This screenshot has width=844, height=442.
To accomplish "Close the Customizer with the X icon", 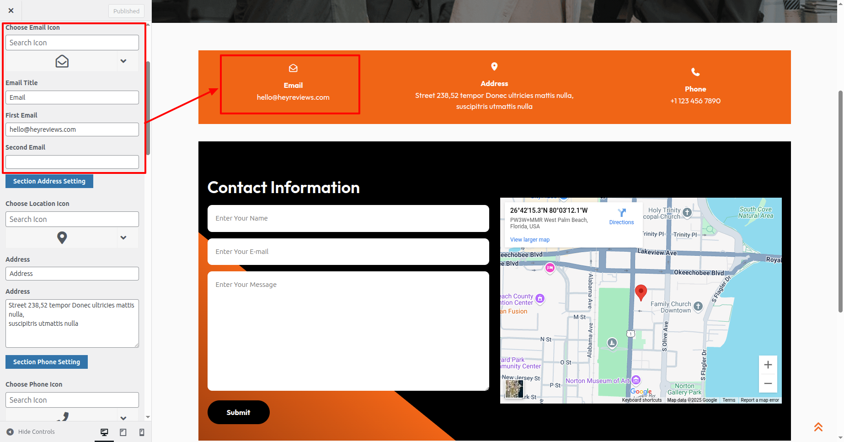I will point(11,11).
